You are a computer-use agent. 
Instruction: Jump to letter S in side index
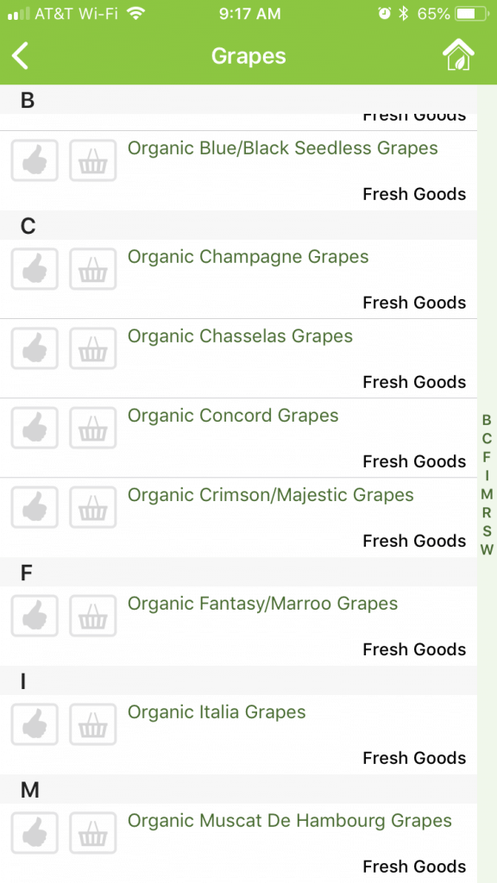click(x=487, y=531)
